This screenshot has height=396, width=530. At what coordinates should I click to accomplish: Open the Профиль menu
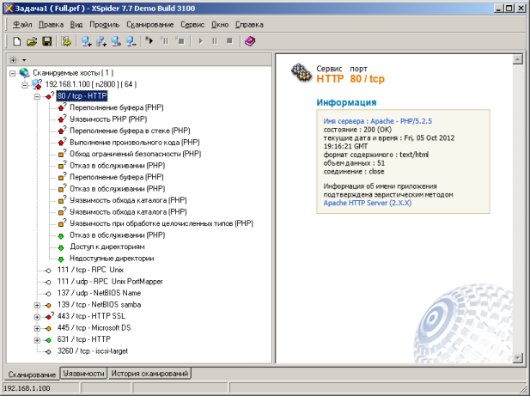105,25
